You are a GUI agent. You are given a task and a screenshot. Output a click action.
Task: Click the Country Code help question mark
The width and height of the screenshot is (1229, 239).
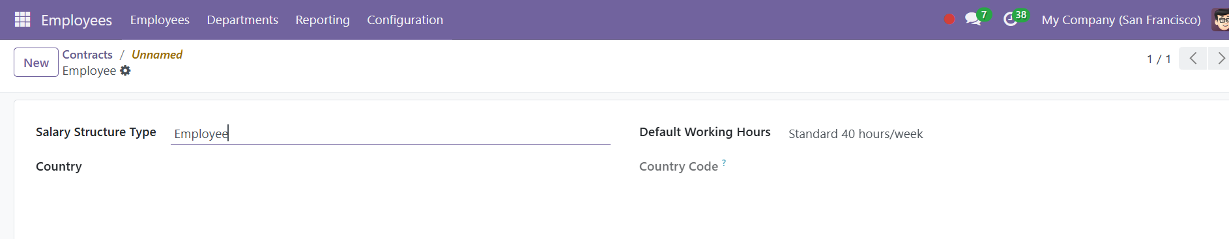point(724,163)
